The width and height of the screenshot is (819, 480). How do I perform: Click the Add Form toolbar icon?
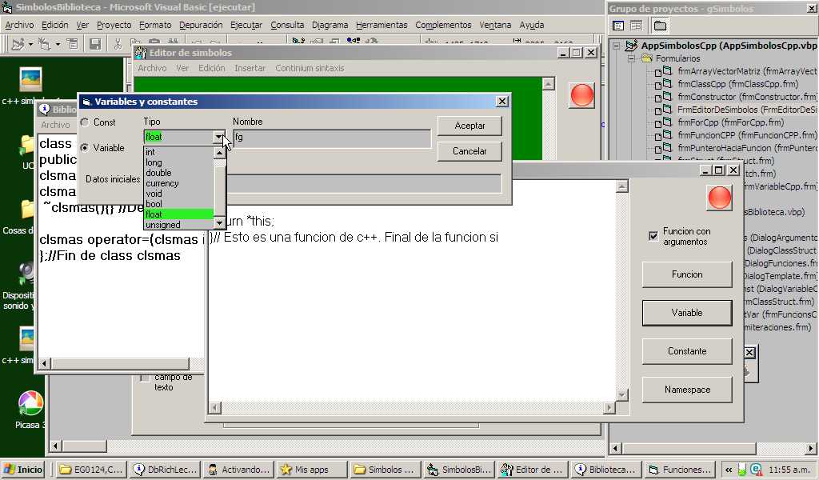45,44
